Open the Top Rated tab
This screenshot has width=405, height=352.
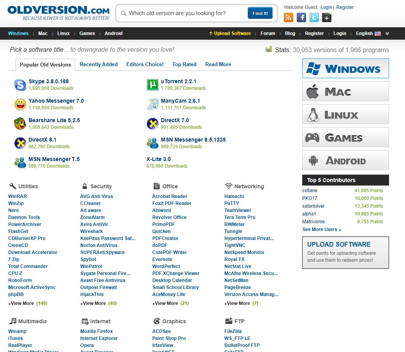point(184,65)
